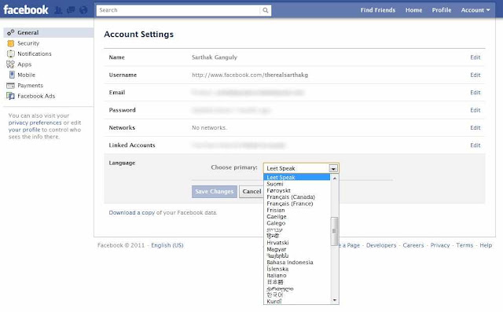503x312 pixels.
Task: Open the Careers footer link
Action: (x=413, y=245)
